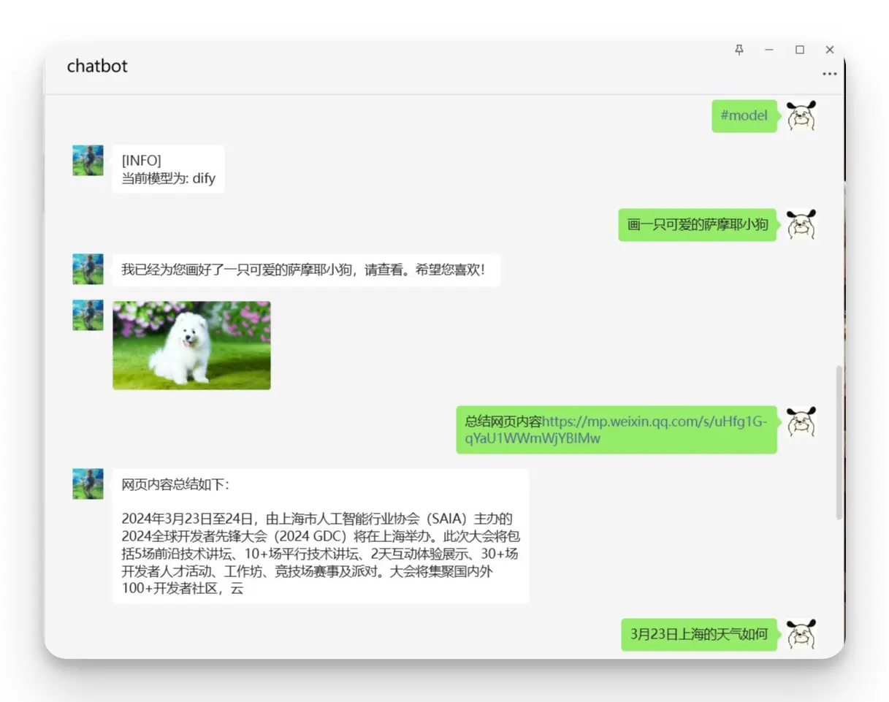Click the 2024 GDC summary message bubble

click(320, 544)
